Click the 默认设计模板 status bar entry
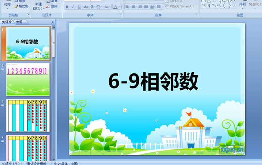Image resolution: width=262 pixels, height=165 pixels. (x=37, y=164)
